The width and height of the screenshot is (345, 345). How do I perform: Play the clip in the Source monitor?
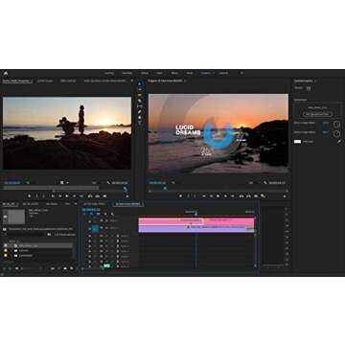pyautogui.click(x=67, y=195)
